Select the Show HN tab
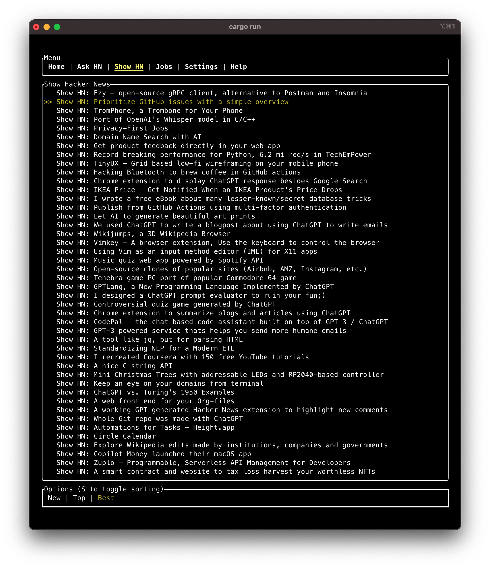 (129, 67)
